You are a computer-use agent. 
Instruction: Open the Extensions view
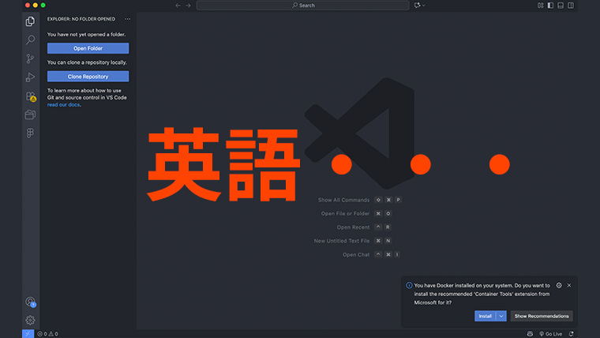[x=30, y=96]
